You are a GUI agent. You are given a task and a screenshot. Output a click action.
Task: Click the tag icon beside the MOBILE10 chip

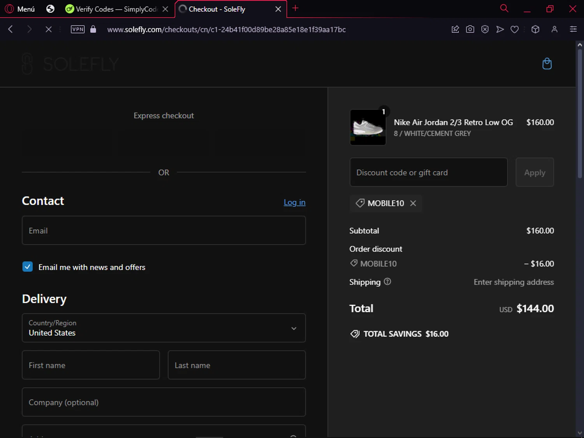(x=360, y=203)
